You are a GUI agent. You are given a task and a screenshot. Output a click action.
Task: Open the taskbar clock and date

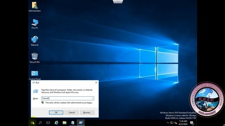tap(183, 122)
